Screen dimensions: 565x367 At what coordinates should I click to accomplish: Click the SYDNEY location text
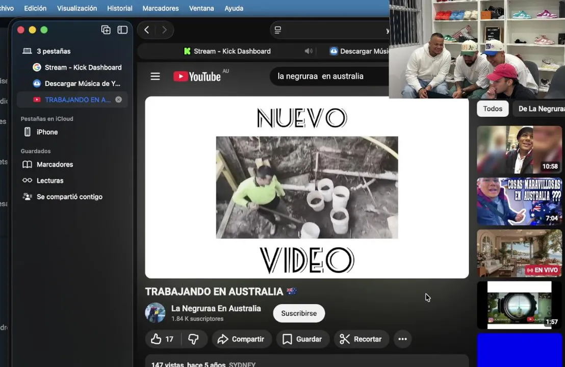pos(242,364)
